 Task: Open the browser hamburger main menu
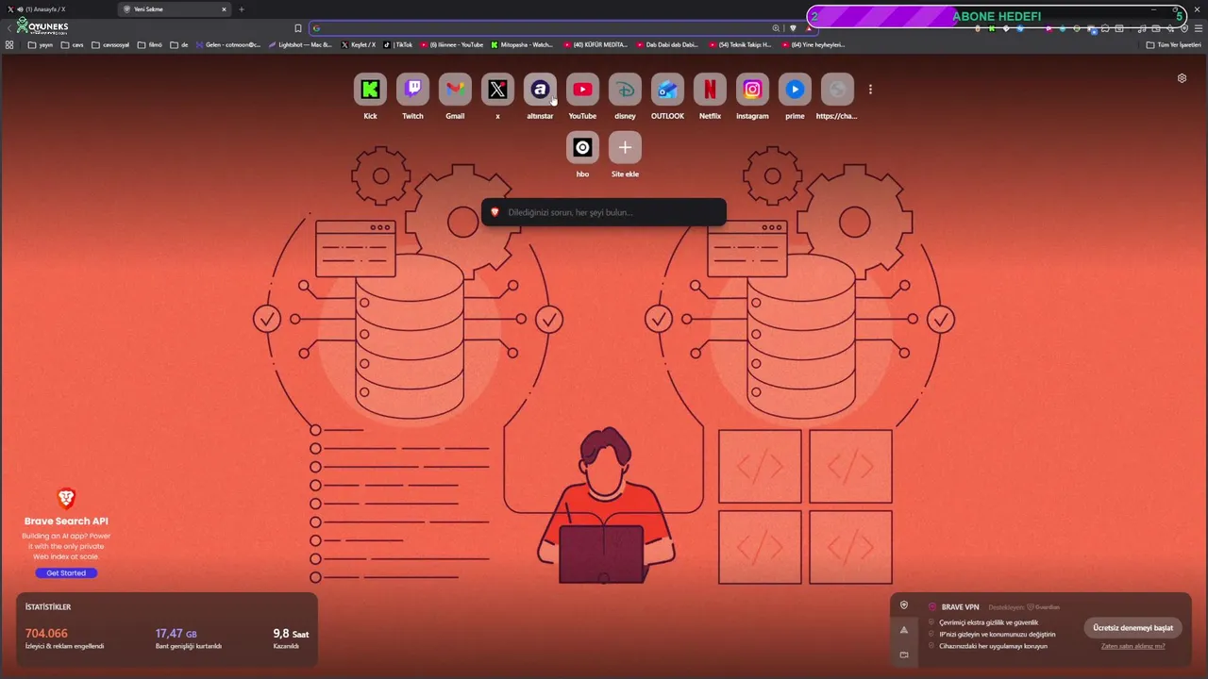tap(1199, 28)
